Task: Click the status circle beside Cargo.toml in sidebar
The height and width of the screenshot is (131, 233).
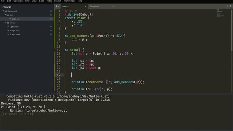Action: coord(51,34)
